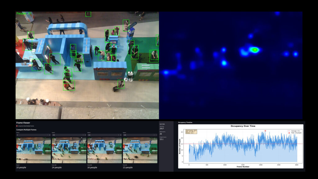Decrease Frame 1 value with minus button

tap(48, 135)
